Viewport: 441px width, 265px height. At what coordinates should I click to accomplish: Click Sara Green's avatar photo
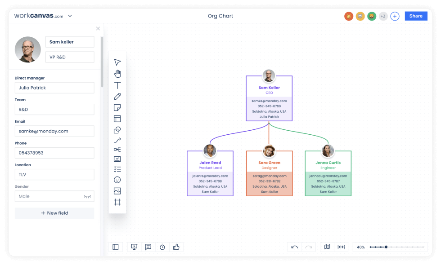(x=269, y=151)
